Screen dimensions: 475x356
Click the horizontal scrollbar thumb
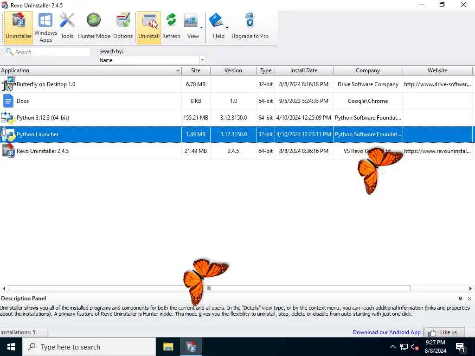click(x=209, y=288)
